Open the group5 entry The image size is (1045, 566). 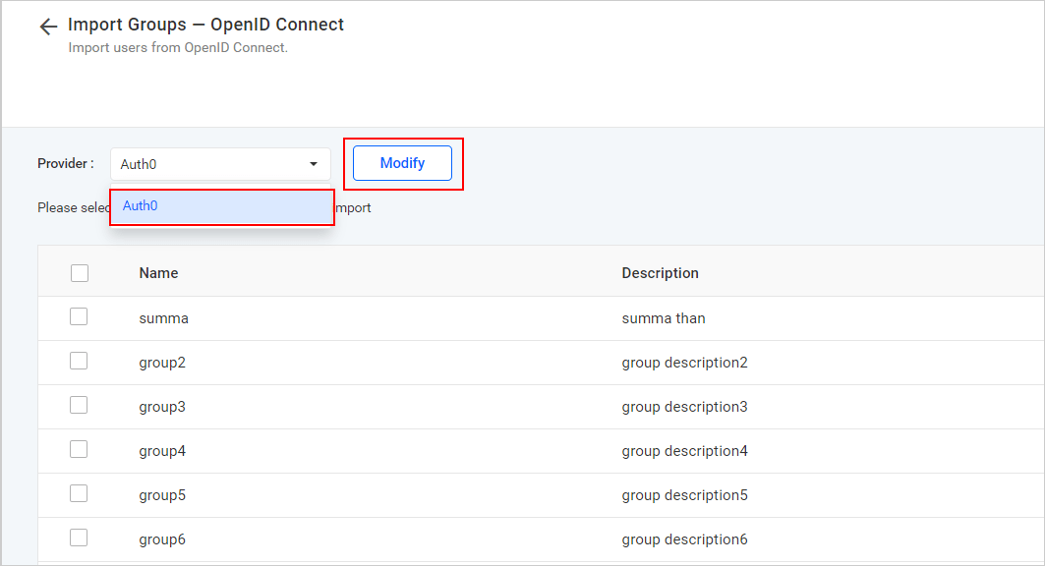[x=162, y=493]
